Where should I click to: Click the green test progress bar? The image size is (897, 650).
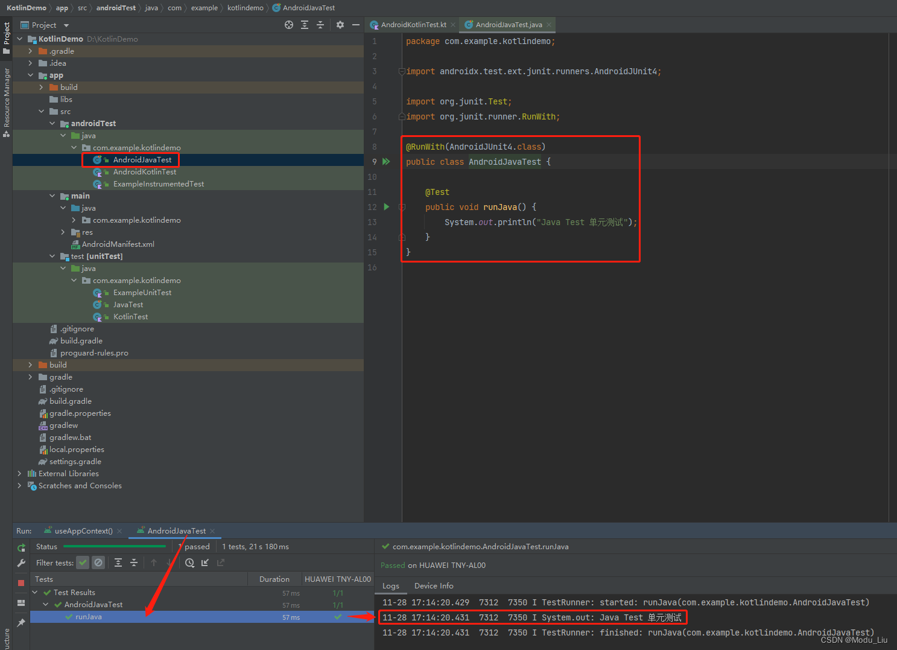[115, 547]
